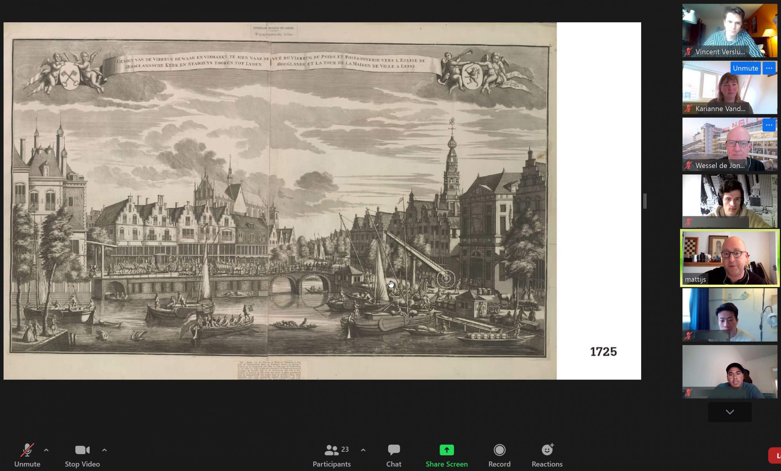Expand the arrow beside Participants count
Image resolution: width=781 pixels, height=471 pixels.
(x=363, y=450)
